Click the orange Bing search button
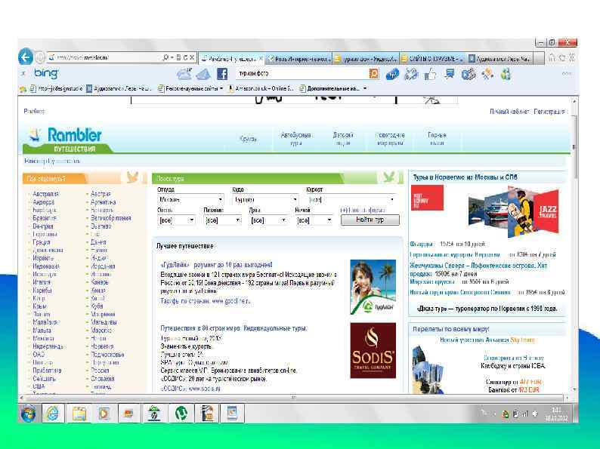Screen dimensions: 600x449 pos(374,73)
